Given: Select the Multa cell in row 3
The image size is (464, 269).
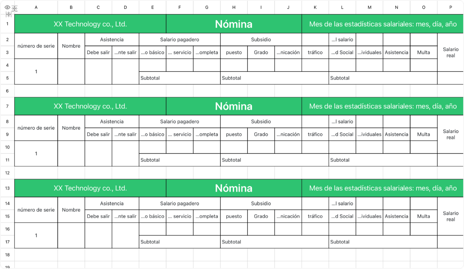Looking at the screenshot, I should (x=424, y=52).
